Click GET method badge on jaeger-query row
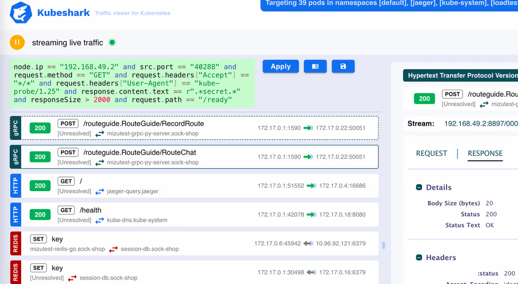518x284 pixels. point(66,181)
